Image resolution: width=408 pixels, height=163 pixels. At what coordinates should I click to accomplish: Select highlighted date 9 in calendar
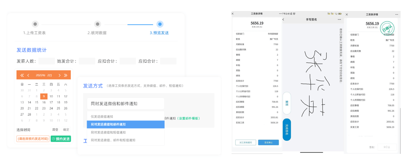point(44,96)
